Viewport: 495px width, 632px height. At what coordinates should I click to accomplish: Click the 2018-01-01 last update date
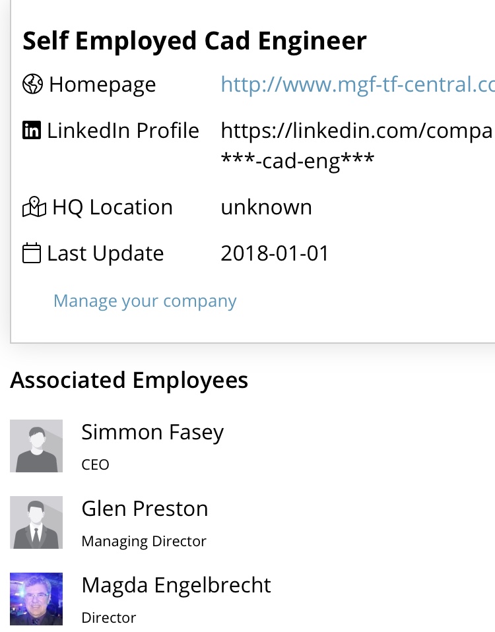[x=275, y=253]
